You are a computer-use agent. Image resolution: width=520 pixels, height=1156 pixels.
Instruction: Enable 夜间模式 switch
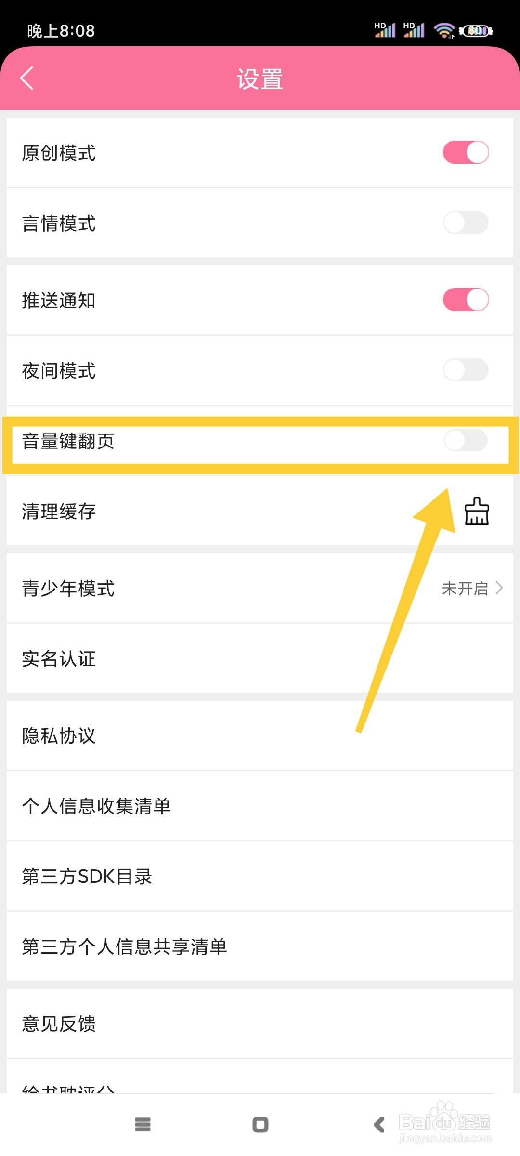pos(466,370)
